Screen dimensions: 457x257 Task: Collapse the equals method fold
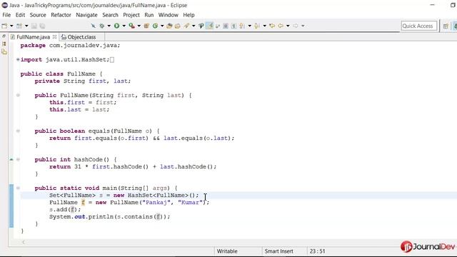tap(18, 131)
